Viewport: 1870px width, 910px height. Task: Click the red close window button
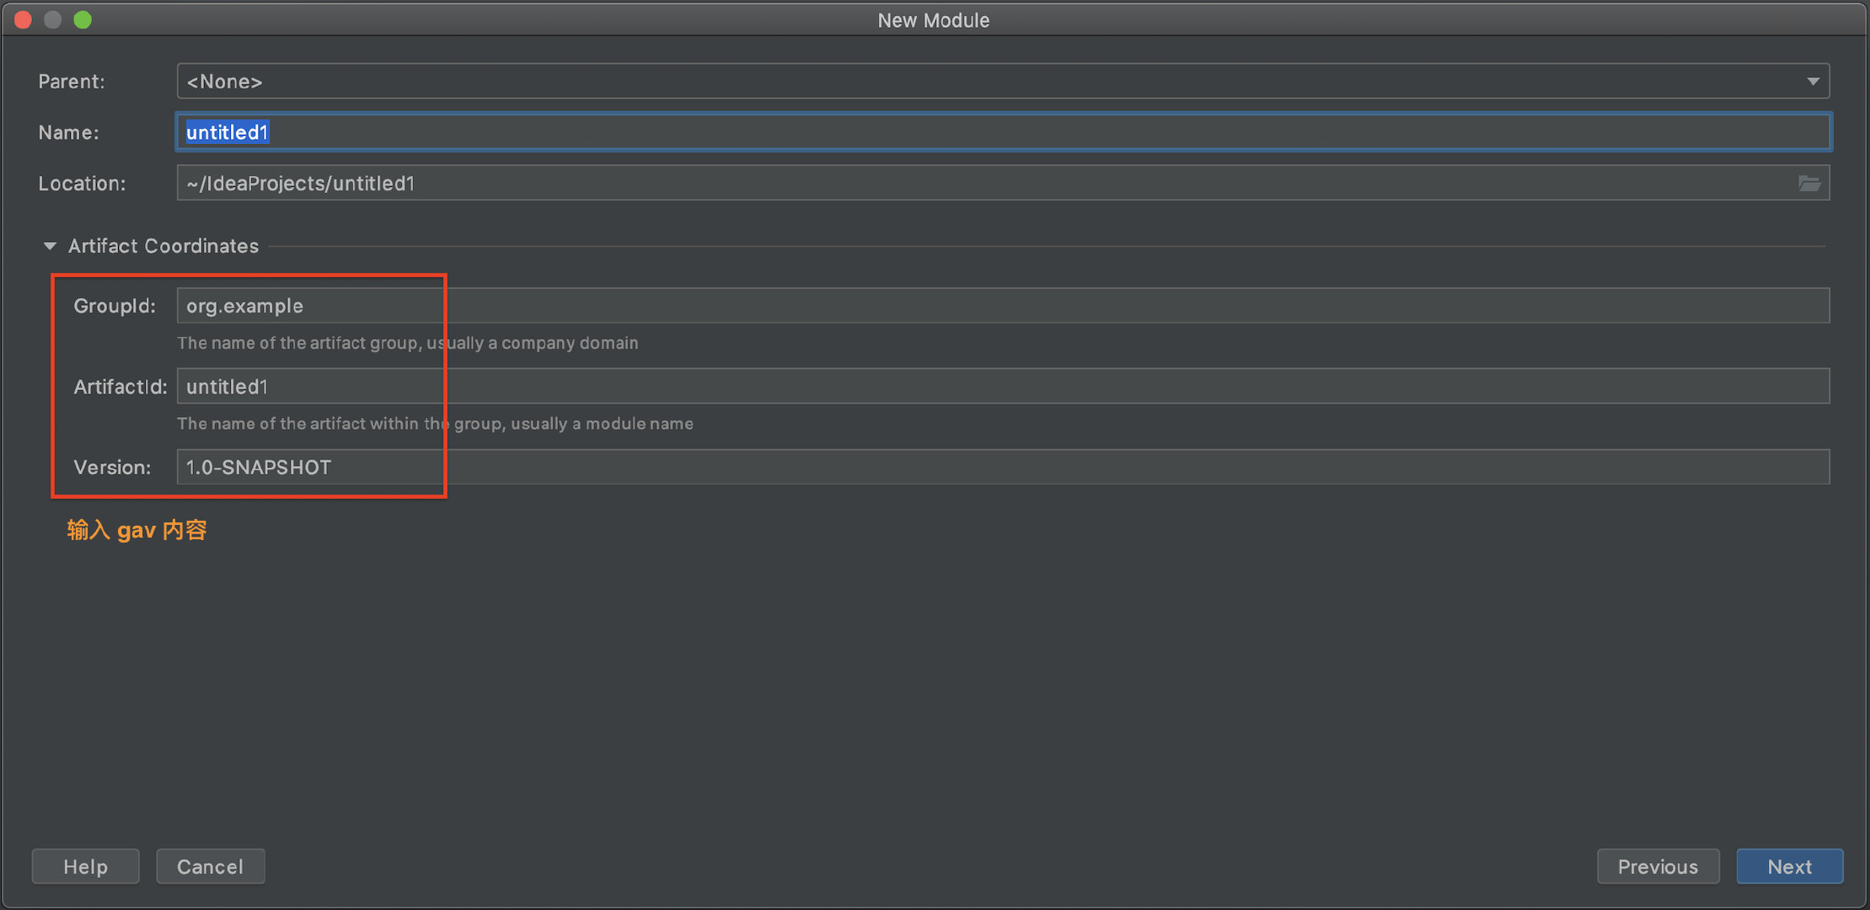pyautogui.click(x=24, y=19)
